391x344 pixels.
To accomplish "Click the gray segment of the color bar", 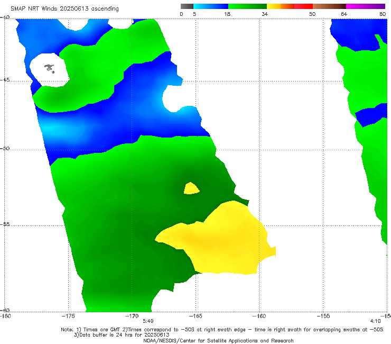I will coord(187,6).
